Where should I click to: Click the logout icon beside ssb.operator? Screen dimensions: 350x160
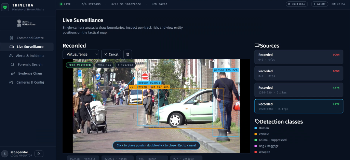pyautogui.click(x=39, y=154)
